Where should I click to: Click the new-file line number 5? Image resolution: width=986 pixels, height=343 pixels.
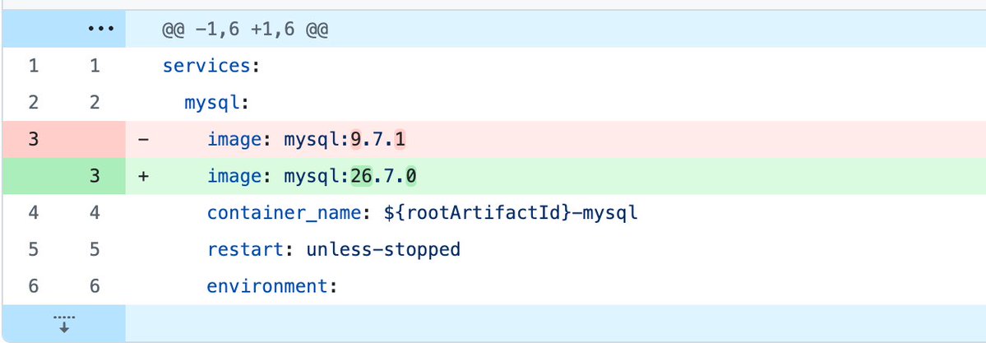coord(95,249)
